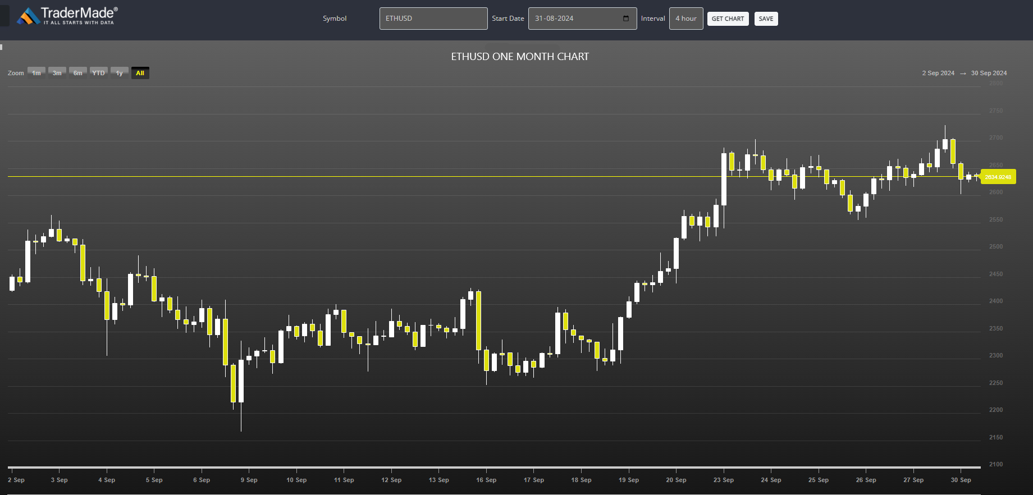Click the 2550 price axis label

point(996,219)
